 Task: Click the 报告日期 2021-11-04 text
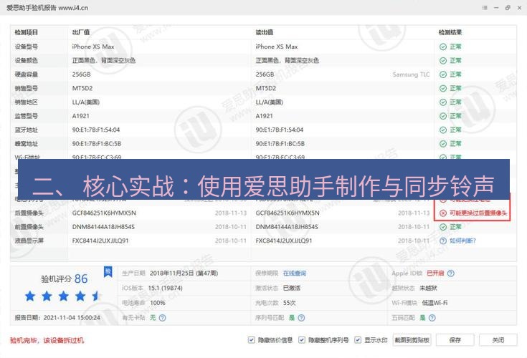tap(57, 317)
